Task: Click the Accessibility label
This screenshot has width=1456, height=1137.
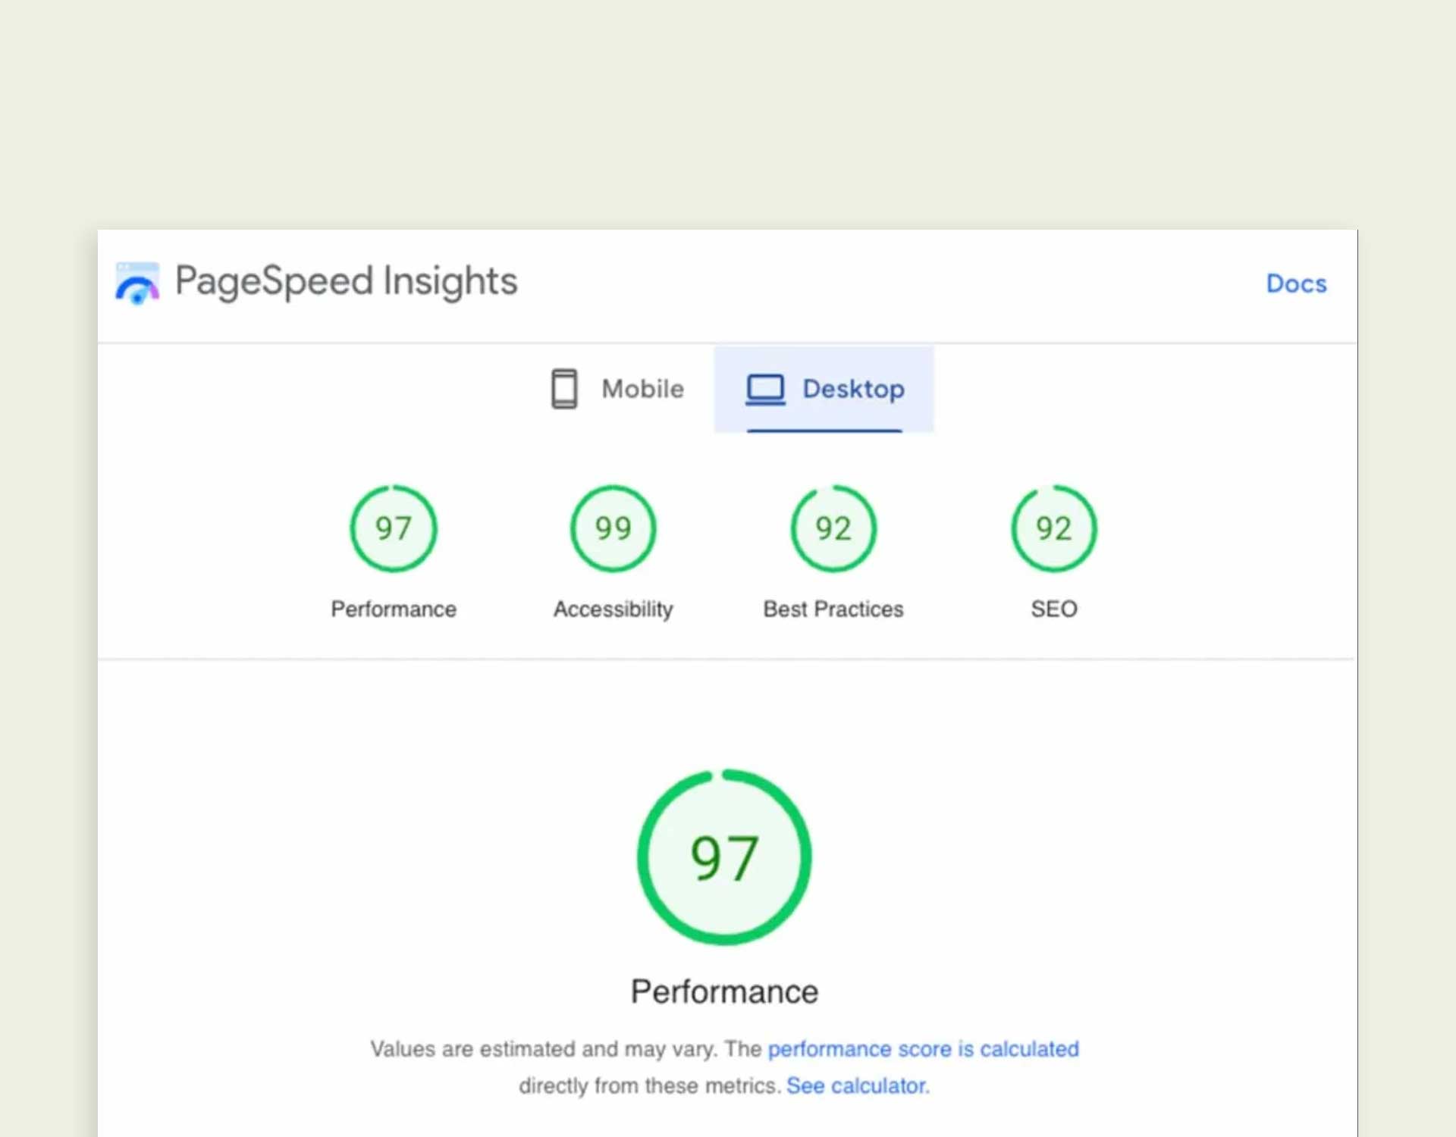Action: pyautogui.click(x=613, y=609)
